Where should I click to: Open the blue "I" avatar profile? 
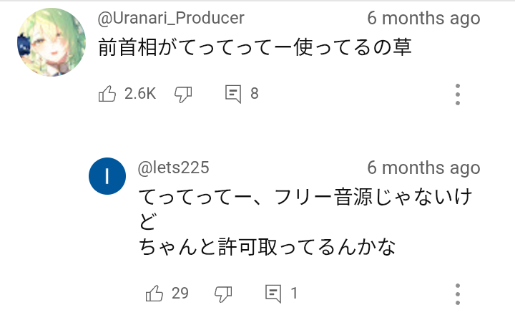point(107,177)
